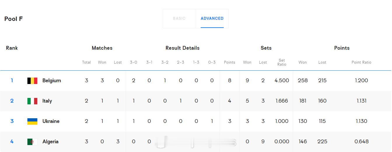Click the Set Ratio column header
The width and height of the screenshot is (392, 152).
[282, 62]
